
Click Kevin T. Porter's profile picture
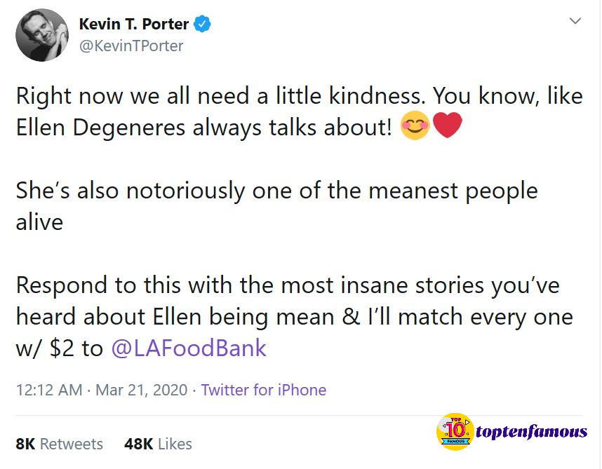42,35
